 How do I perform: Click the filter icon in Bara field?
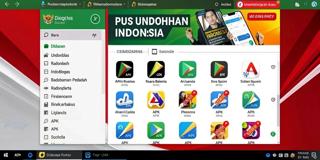coord(94,35)
